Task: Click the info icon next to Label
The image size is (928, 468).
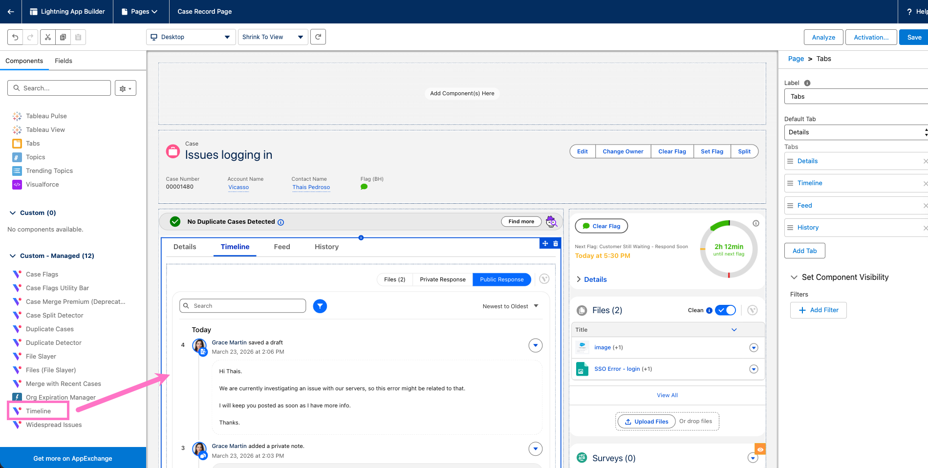Action: pos(807,83)
